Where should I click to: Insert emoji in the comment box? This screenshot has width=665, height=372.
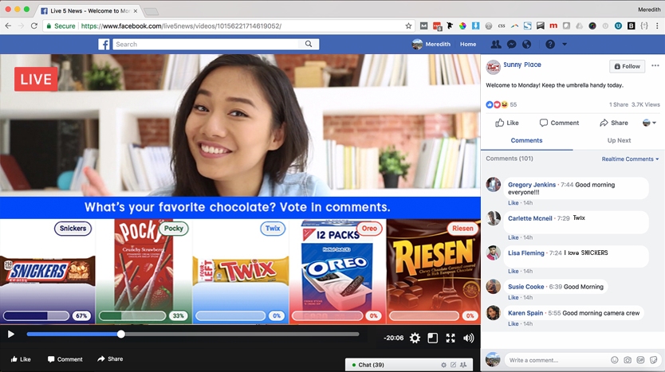point(614,360)
